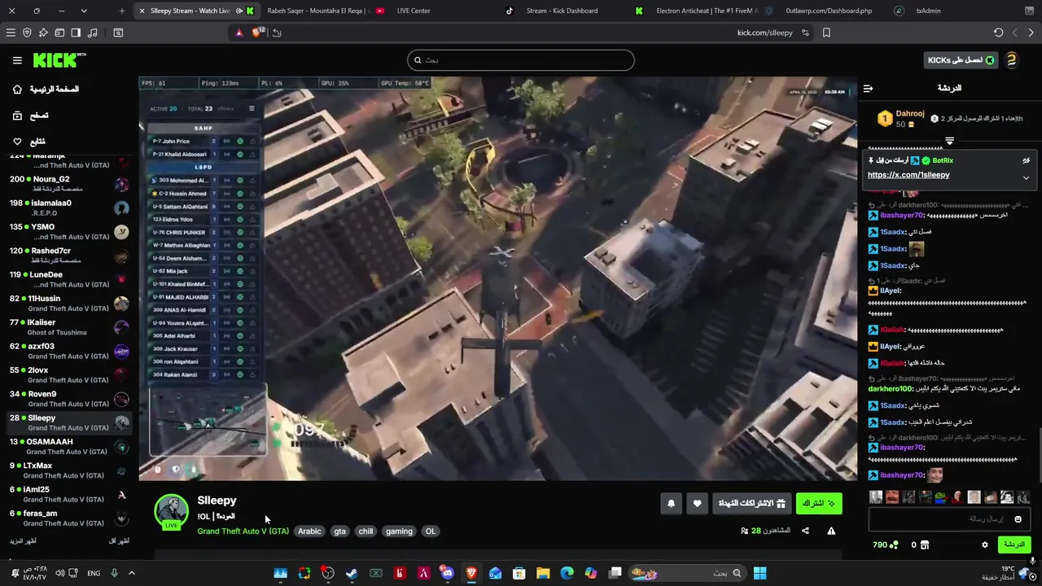Screen dimensions: 1042x586
Task: Open the Kick hamburger menu
Action: 17,60
